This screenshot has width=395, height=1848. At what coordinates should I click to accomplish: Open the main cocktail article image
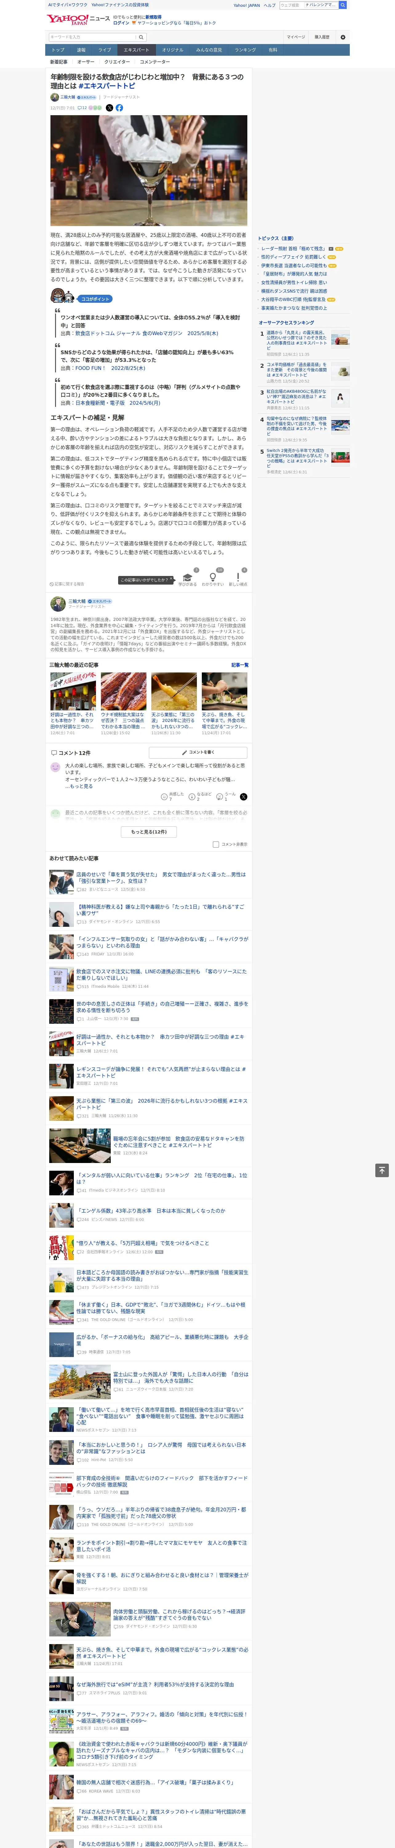pos(149,171)
